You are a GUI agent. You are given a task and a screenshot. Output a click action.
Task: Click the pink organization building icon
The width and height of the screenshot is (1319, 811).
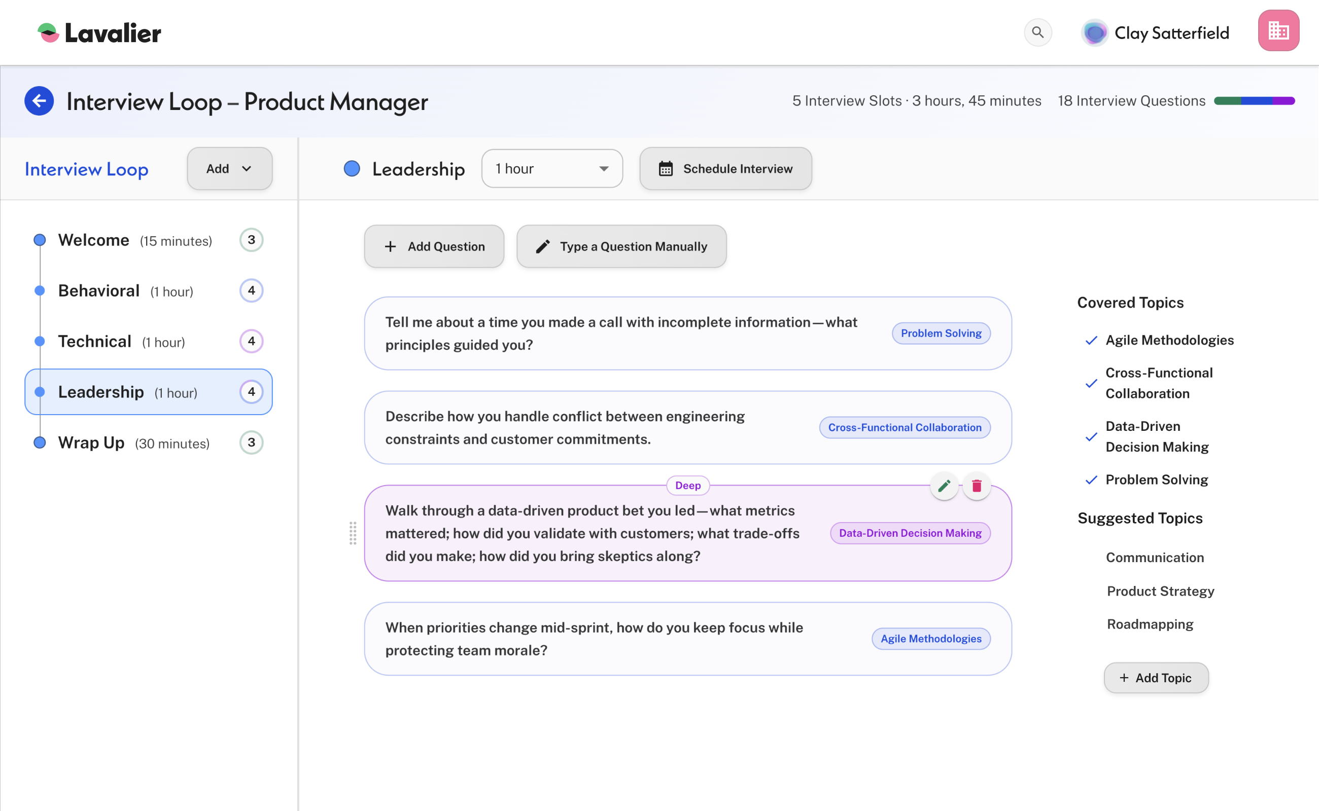pyautogui.click(x=1278, y=31)
